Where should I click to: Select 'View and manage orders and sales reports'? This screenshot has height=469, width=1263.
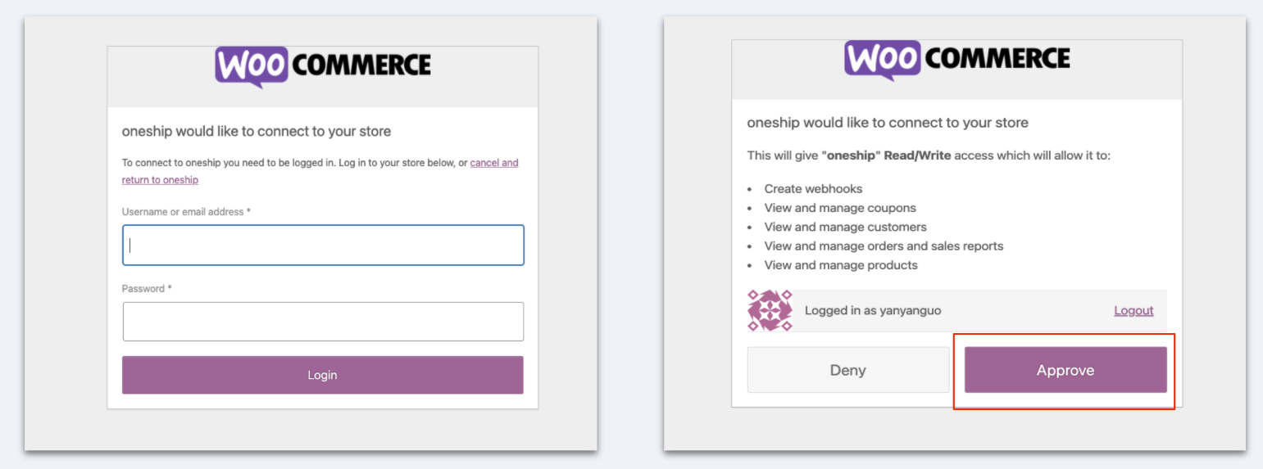(x=884, y=246)
